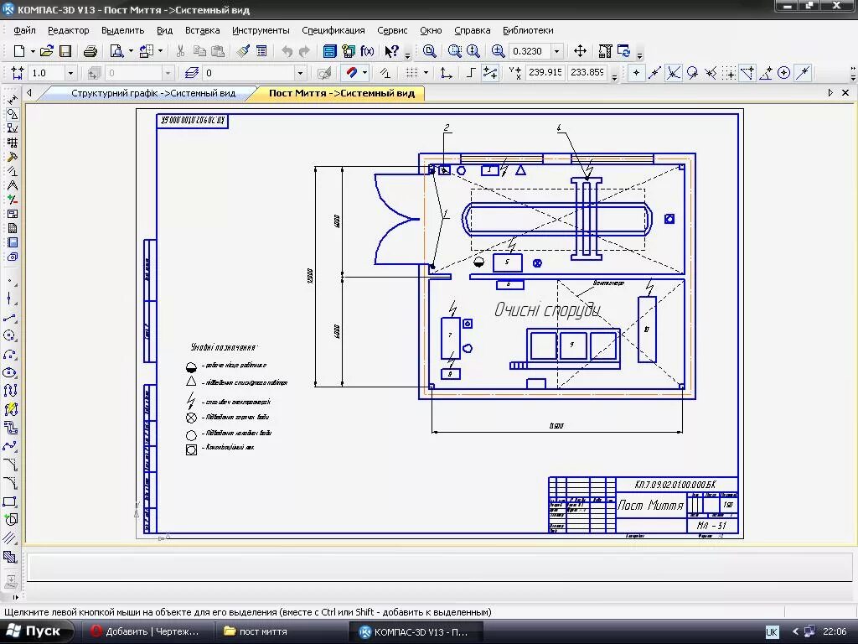The height and width of the screenshot is (644, 858).
Task: Open the zoom scale 0.3230 dropdown
Action: coord(556,51)
